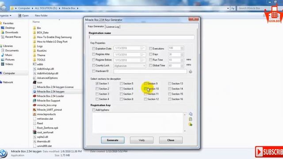The height and width of the screenshot is (159, 283).
Task: Check the Section 16 checkbox
Action: click(170, 99)
